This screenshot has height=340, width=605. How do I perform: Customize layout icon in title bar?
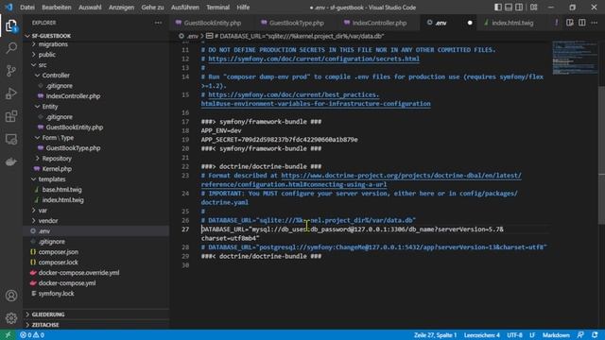(x=533, y=8)
